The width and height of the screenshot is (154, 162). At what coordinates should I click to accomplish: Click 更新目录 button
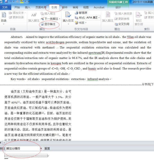[x=16, y=17]
